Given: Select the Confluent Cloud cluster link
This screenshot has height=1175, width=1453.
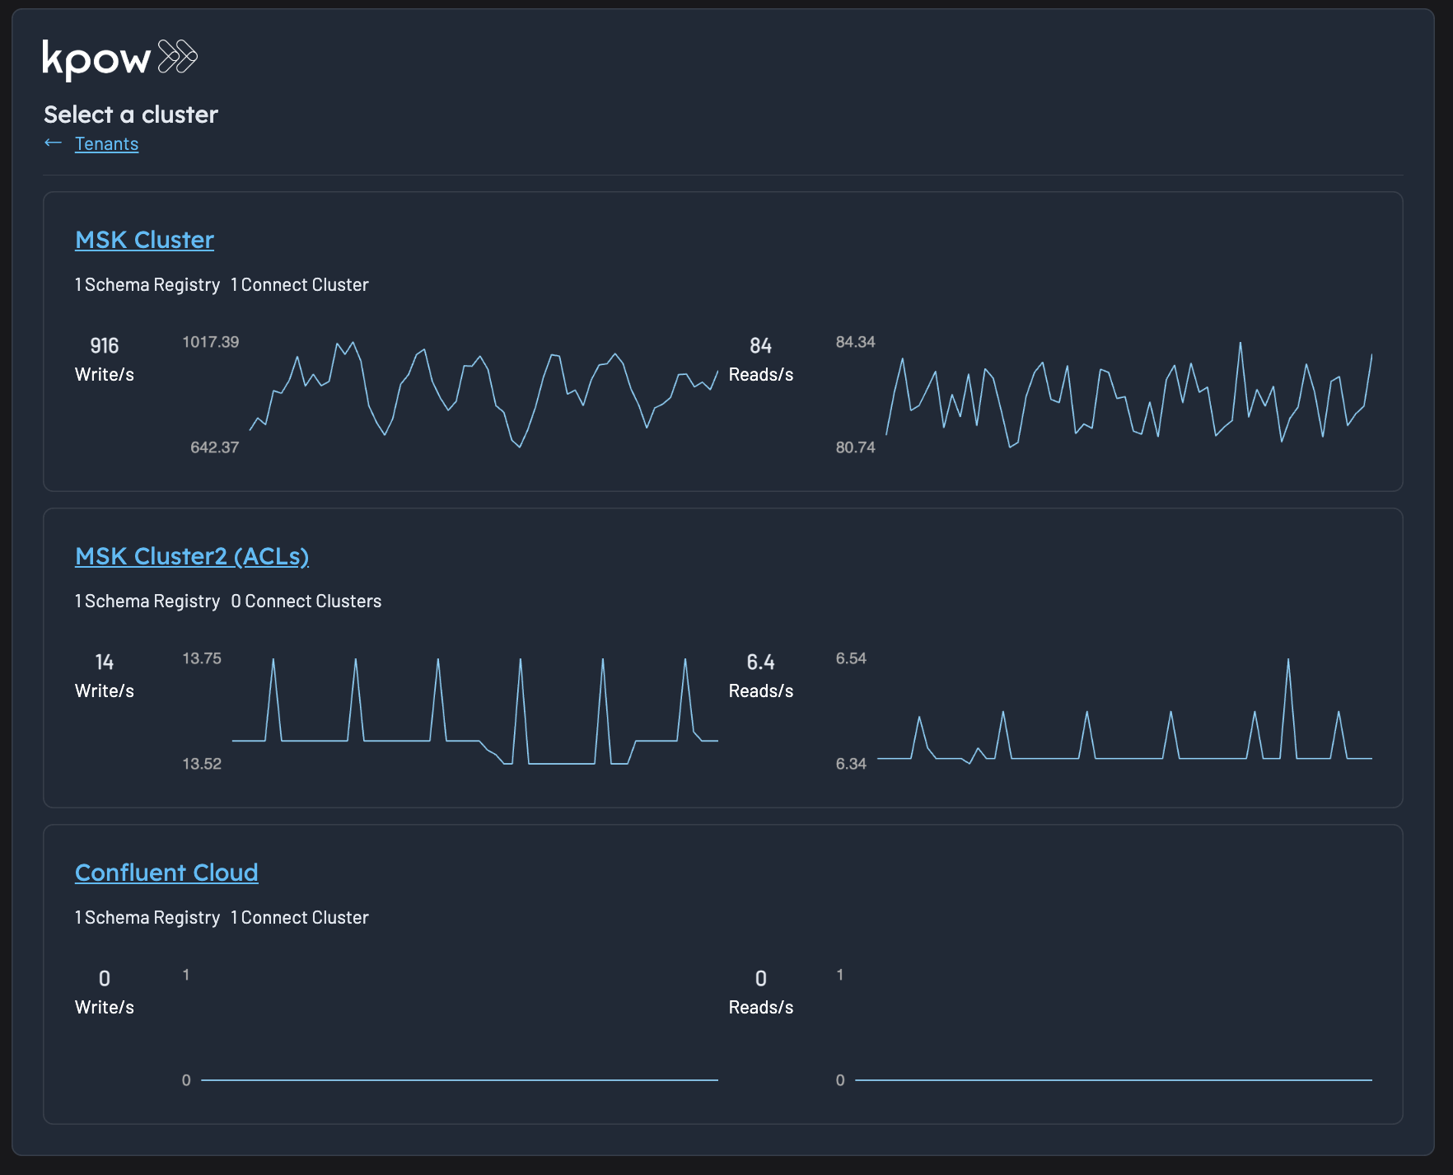Looking at the screenshot, I should pos(166,873).
